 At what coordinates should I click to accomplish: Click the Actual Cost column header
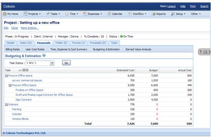tap(185, 70)
